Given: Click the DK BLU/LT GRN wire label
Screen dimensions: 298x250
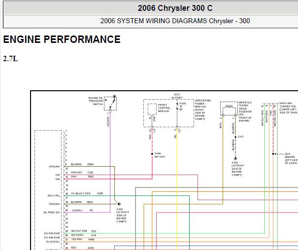Looking at the screenshot, I should click(81, 193).
